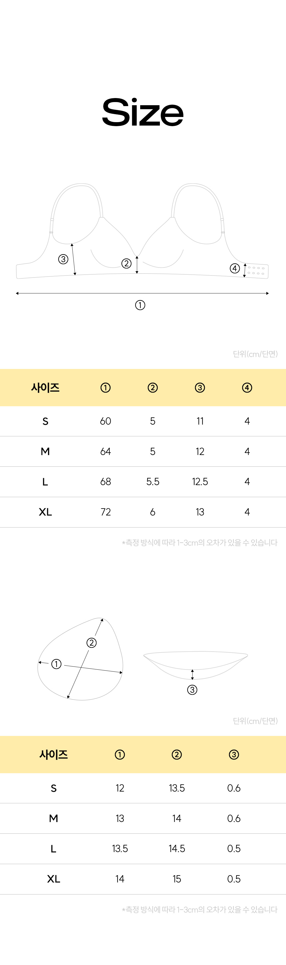
Task: Click the 13.5 value in the pad table S row
Action: pyautogui.click(x=177, y=788)
